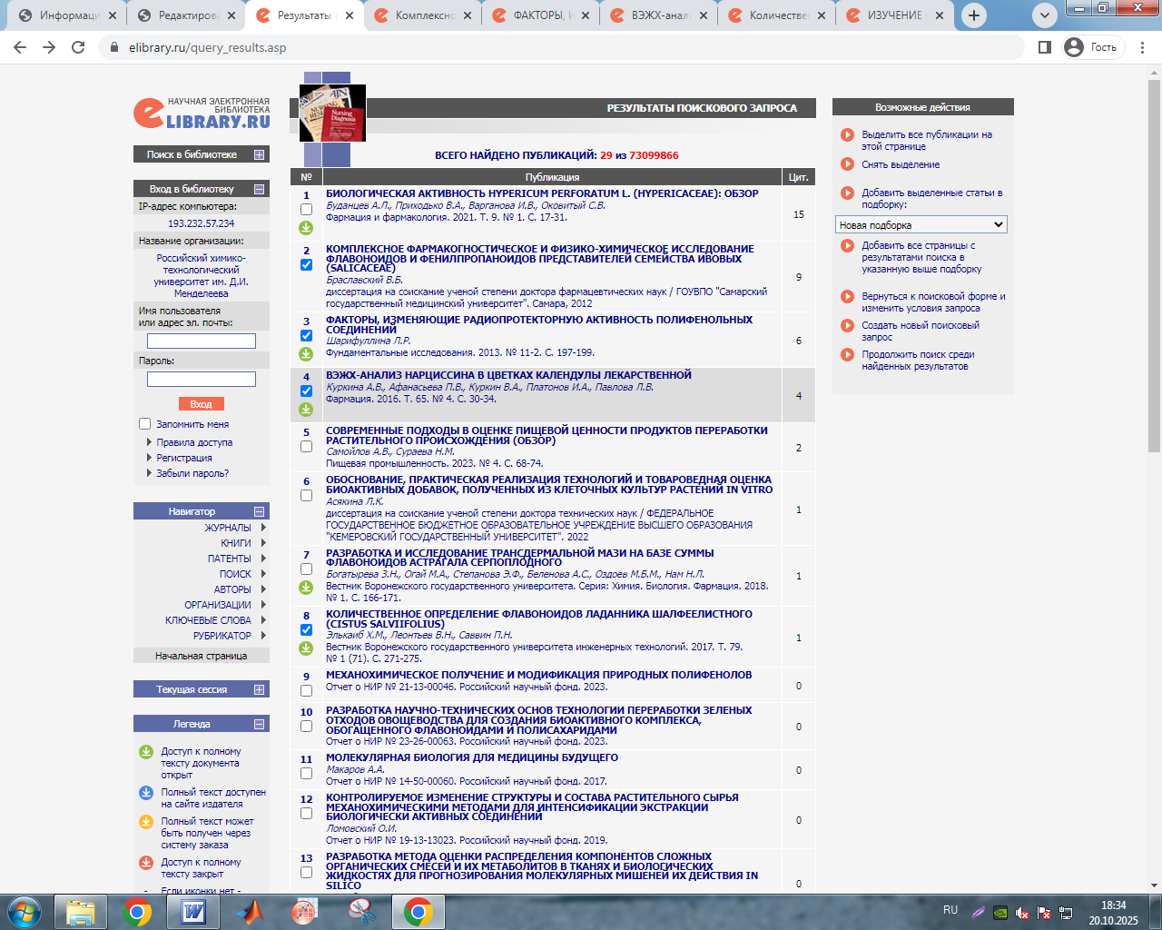Check the checkbox for publication 5
This screenshot has height=930, width=1162.
coord(306,447)
